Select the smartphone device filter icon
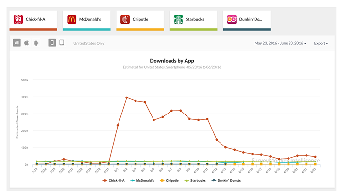The width and height of the screenshot is (340, 195). [52, 43]
